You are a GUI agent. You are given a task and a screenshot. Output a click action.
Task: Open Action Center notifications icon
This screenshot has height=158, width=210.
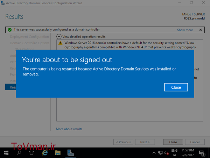tap(202, 153)
